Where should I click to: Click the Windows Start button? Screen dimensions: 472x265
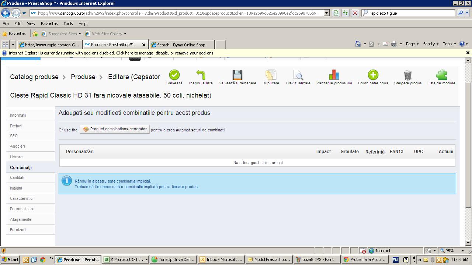click(10, 259)
